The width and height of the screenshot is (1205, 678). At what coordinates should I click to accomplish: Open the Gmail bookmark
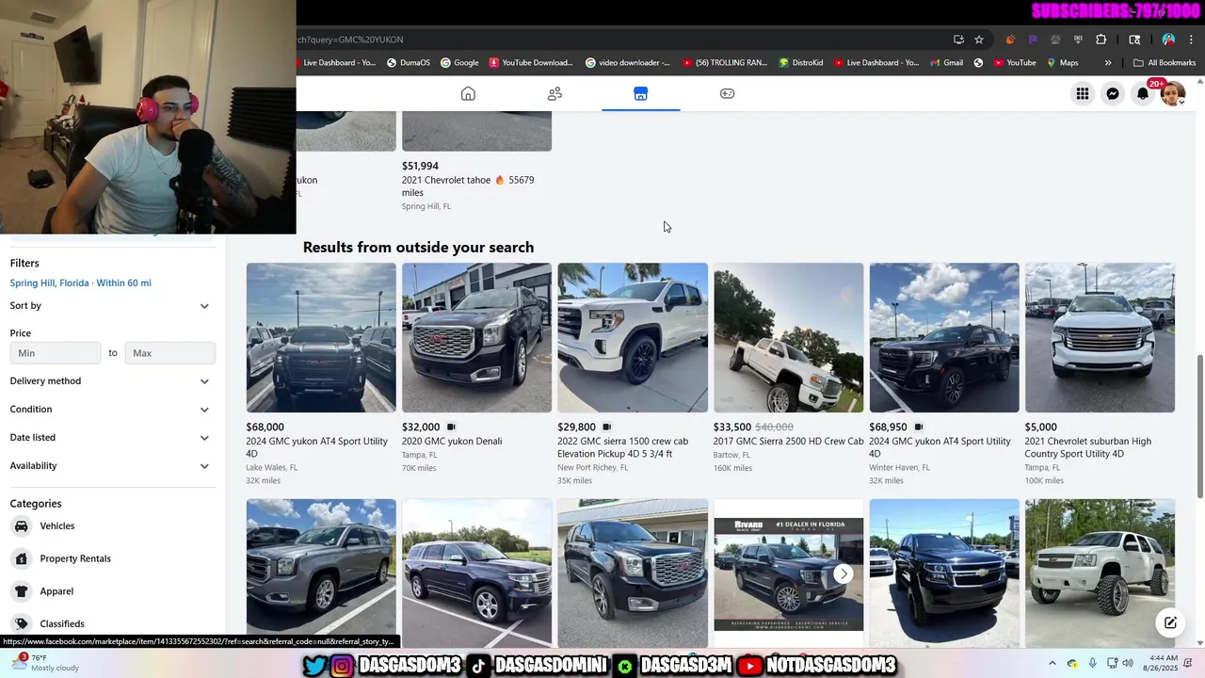tap(946, 63)
